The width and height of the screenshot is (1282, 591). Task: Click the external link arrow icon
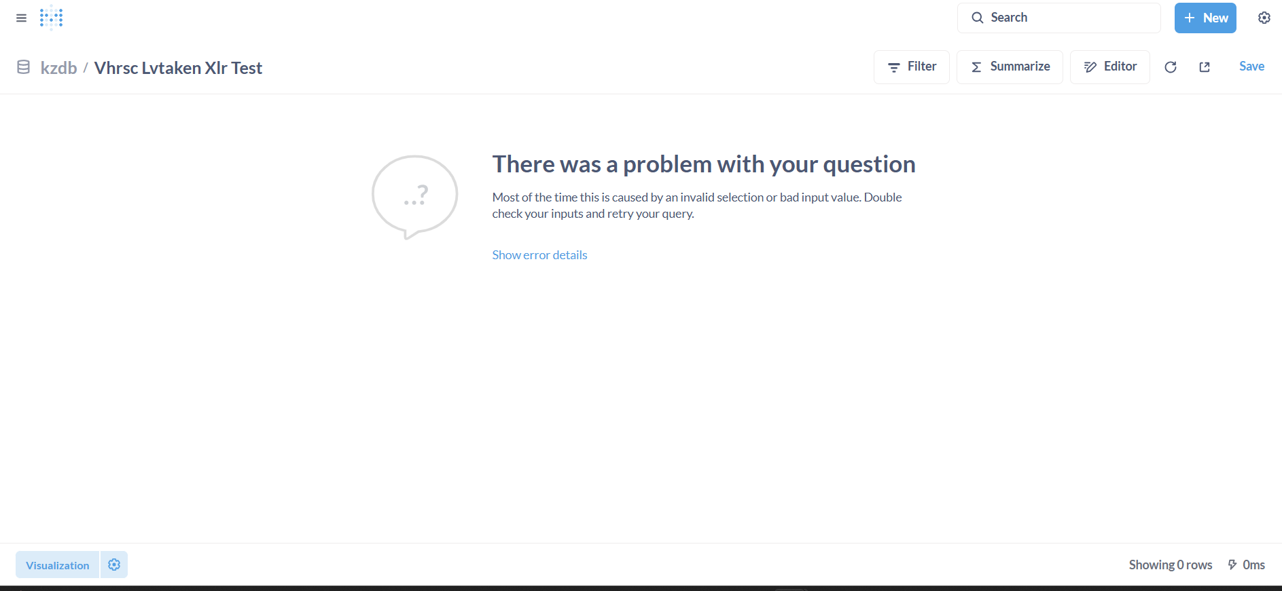tap(1205, 67)
